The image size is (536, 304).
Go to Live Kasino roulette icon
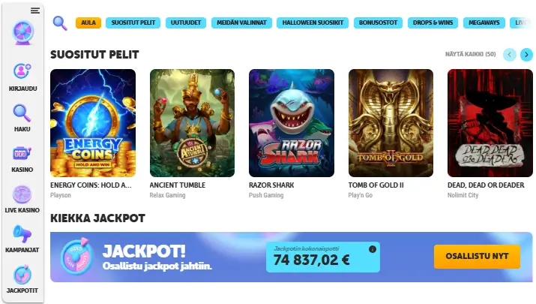click(22, 194)
